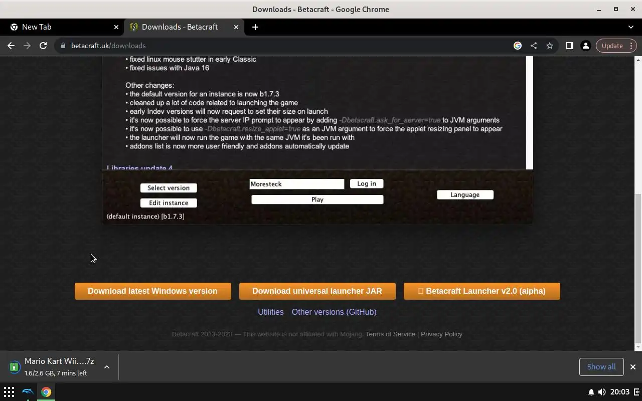Click Edit instance button

(169, 203)
